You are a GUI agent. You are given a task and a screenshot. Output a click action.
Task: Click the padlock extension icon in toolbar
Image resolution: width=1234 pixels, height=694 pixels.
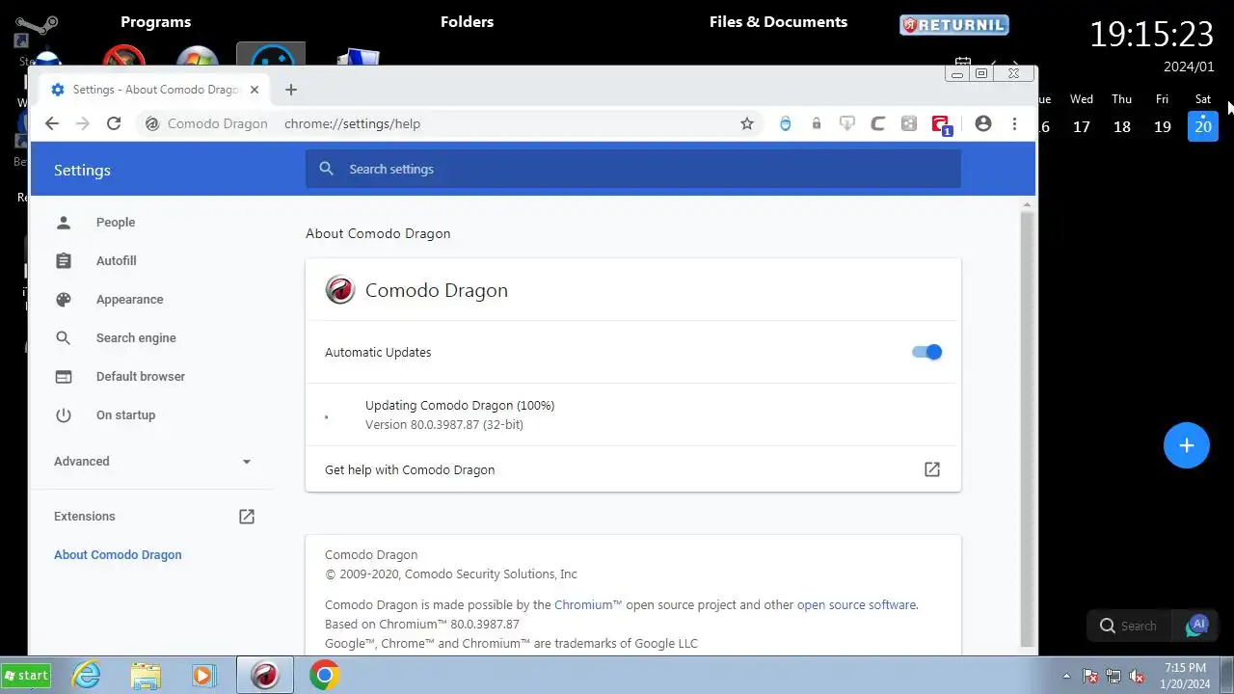click(x=817, y=123)
